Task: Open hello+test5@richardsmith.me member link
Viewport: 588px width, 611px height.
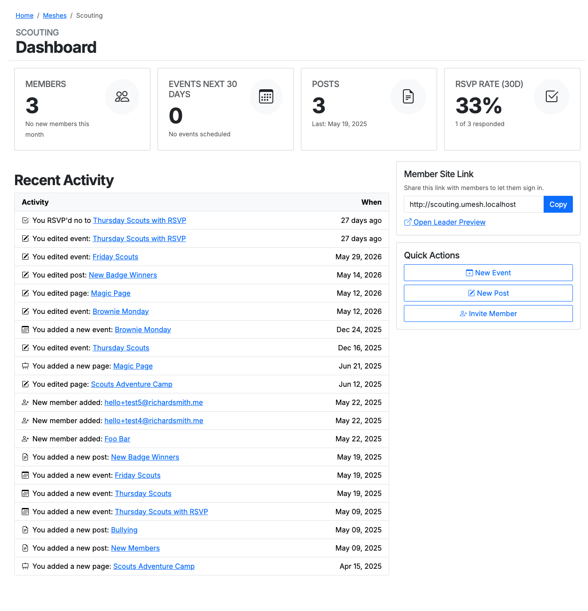Action: coord(154,402)
